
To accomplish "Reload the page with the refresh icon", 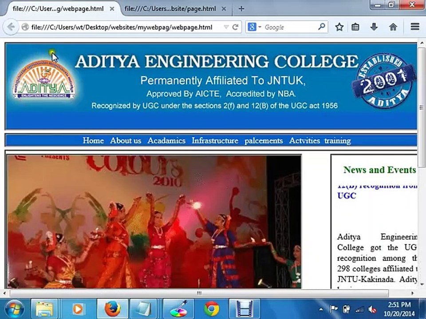I will tap(236, 27).
